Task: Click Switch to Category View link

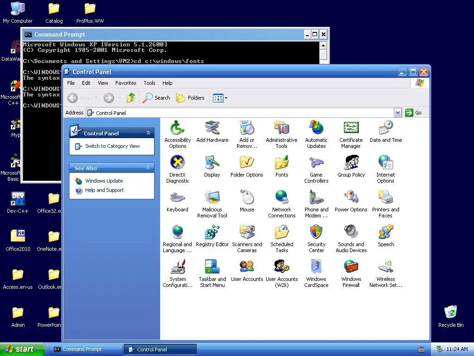Action: click(112, 146)
